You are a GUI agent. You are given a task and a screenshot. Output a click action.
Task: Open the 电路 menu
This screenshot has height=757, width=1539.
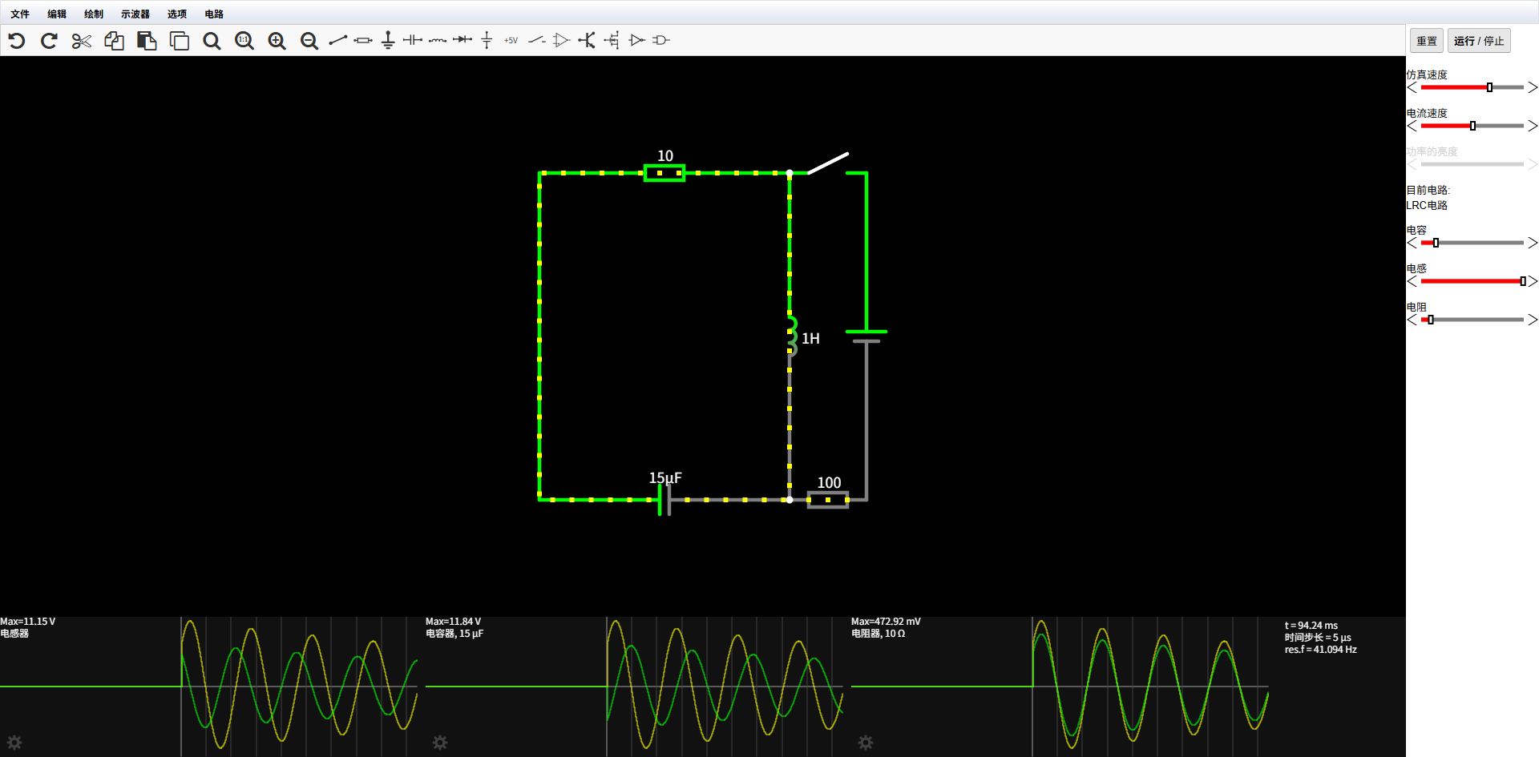pos(212,14)
